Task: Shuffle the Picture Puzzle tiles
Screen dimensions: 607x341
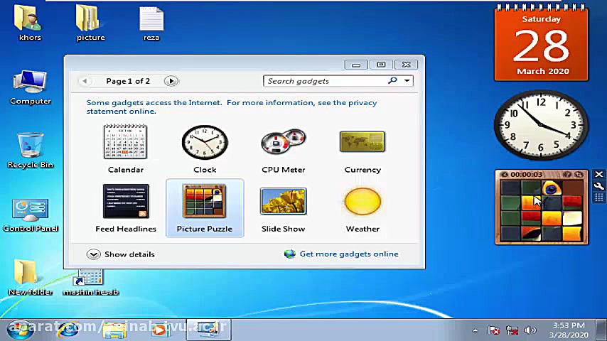Action: pos(579,175)
